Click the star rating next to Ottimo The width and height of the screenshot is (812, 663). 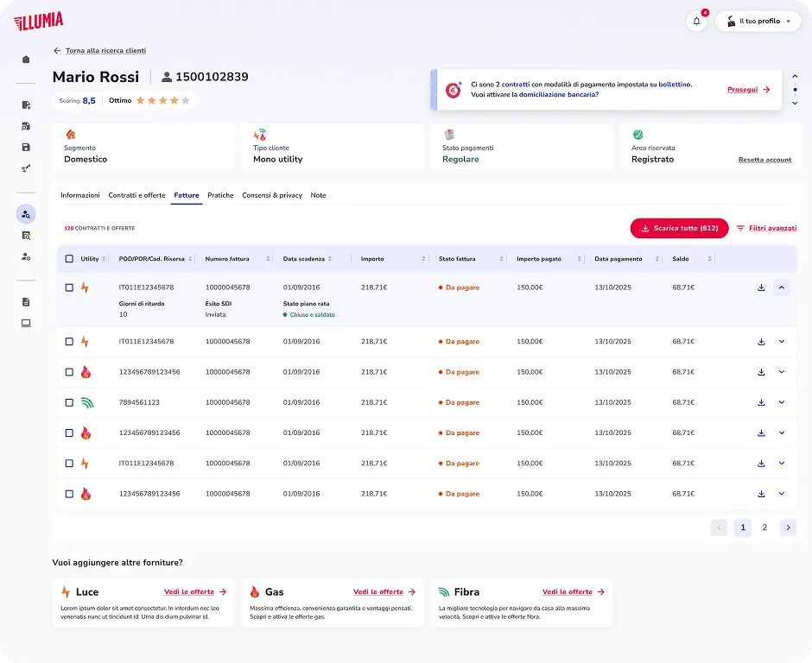(x=163, y=100)
